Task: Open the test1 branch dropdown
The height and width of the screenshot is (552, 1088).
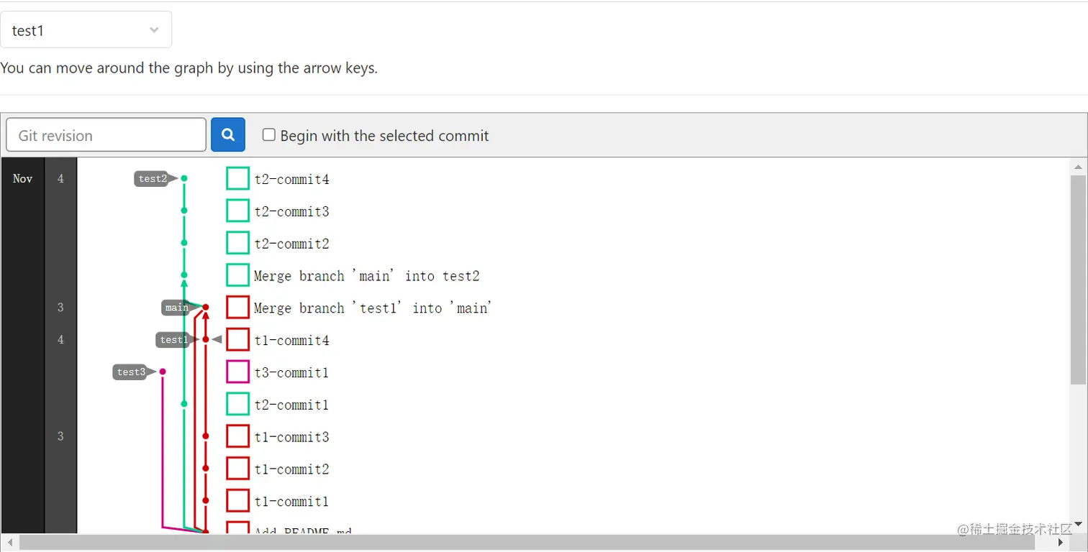Action: [86, 30]
